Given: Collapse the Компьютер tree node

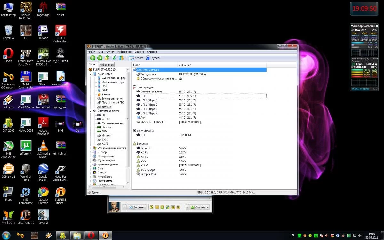Looking at the screenshot, I should [91, 74].
